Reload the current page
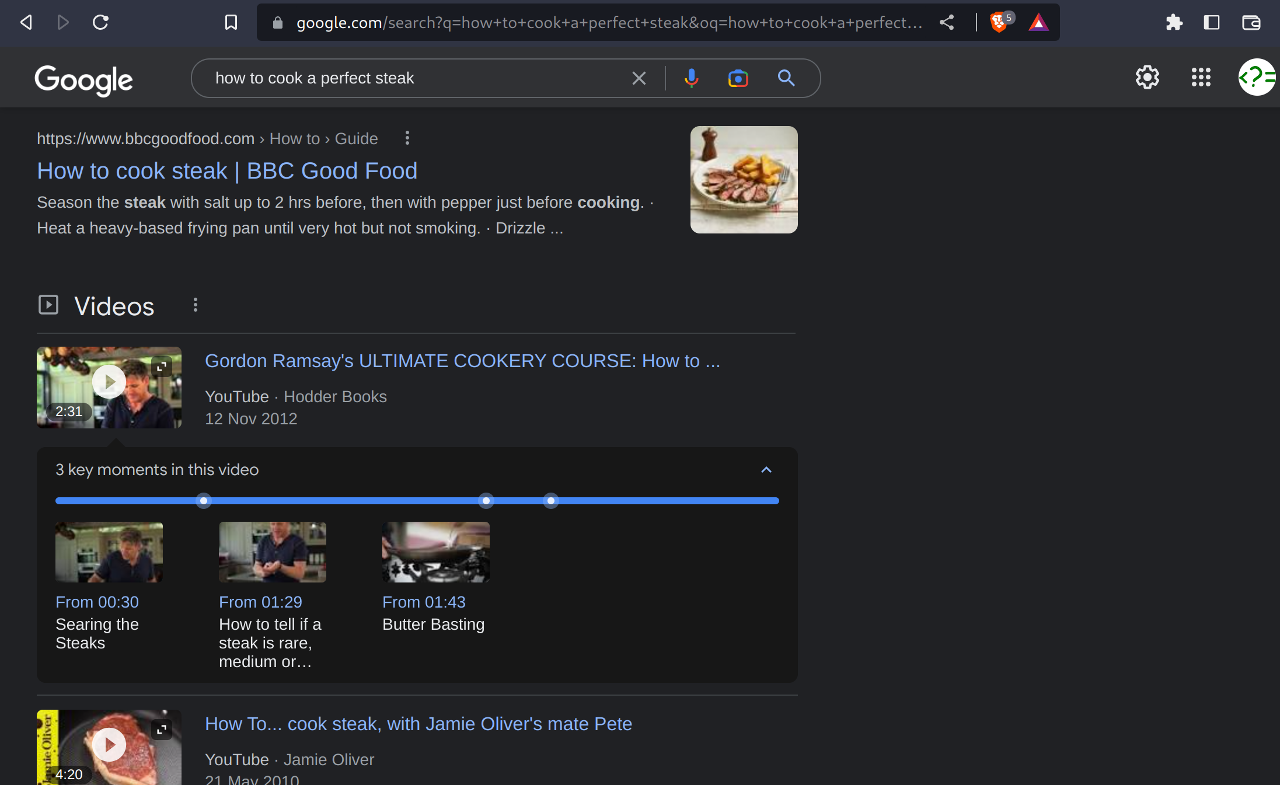Screen dimensions: 1280x785 (100, 22)
